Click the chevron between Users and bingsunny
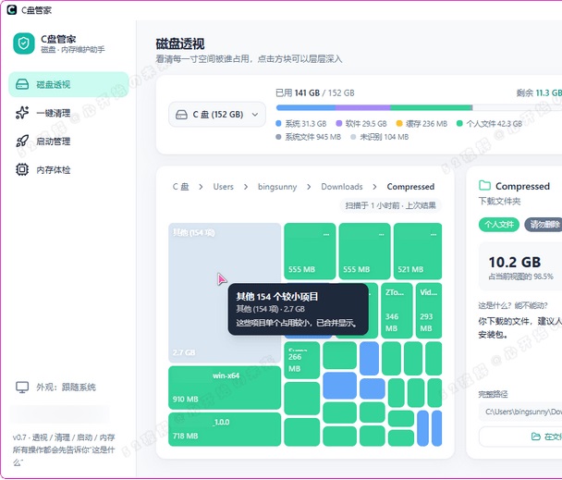Image resolution: width=562 pixels, height=480 pixels. [x=246, y=187]
